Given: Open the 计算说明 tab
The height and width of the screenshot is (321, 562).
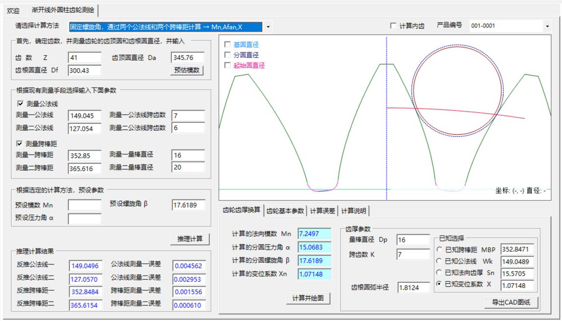Looking at the screenshot, I should (354, 211).
